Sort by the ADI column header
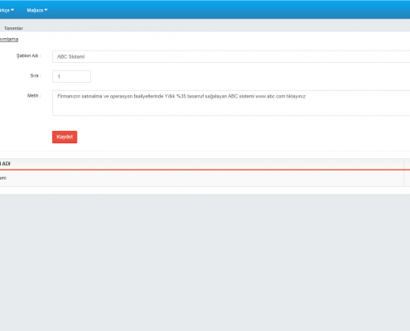The height and width of the screenshot is (331, 410). pyautogui.click(x=5, y=164)
